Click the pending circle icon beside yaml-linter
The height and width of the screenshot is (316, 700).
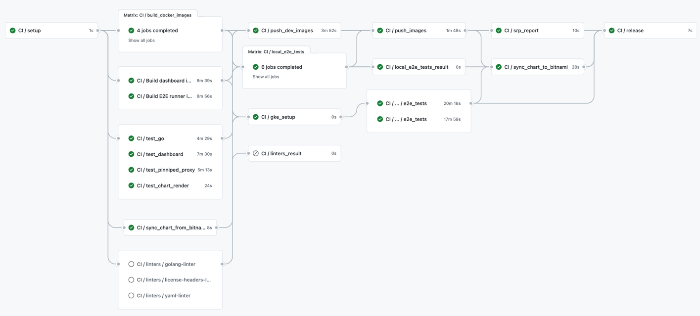(131, 295)
